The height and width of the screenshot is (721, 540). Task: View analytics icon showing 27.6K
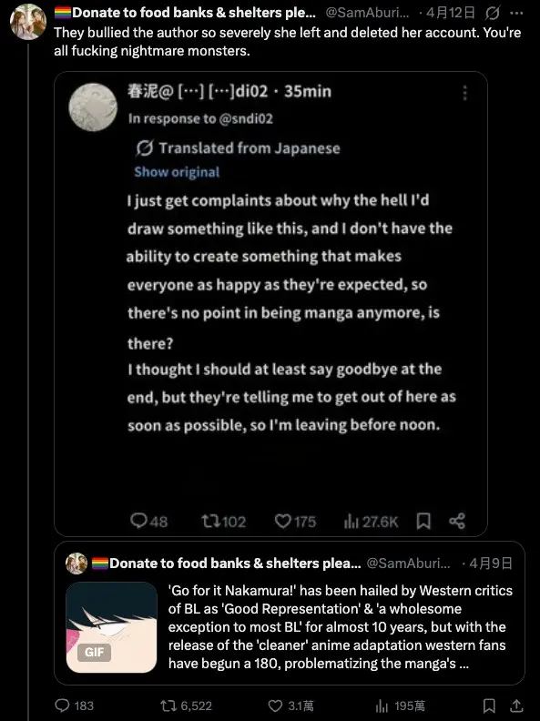[x=351, y=521]
